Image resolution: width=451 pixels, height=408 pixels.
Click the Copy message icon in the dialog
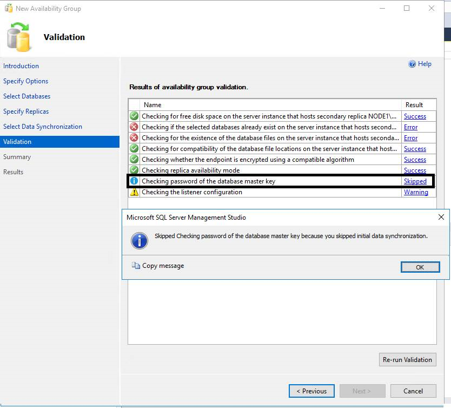[136, 265]
